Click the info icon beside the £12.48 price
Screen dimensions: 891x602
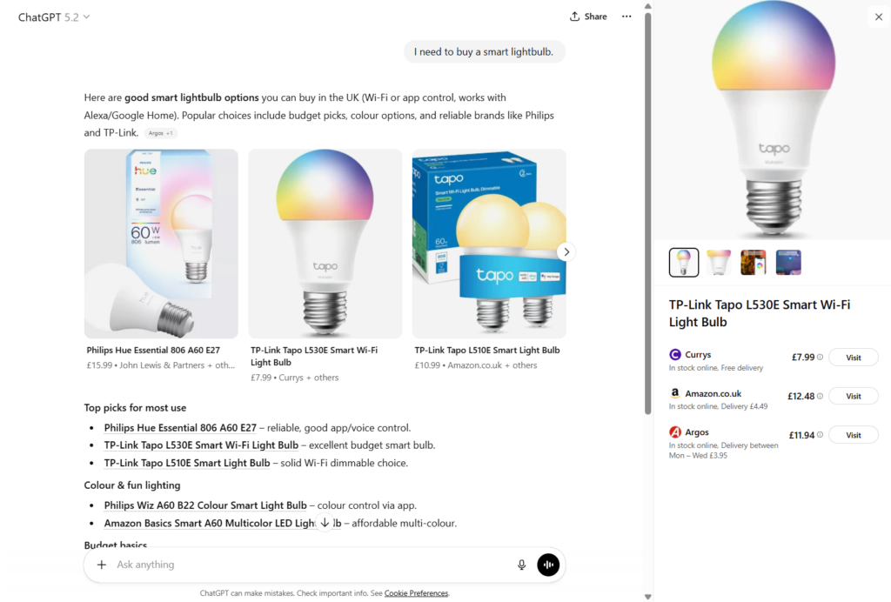pyautogui.click(x=821, y=396)
